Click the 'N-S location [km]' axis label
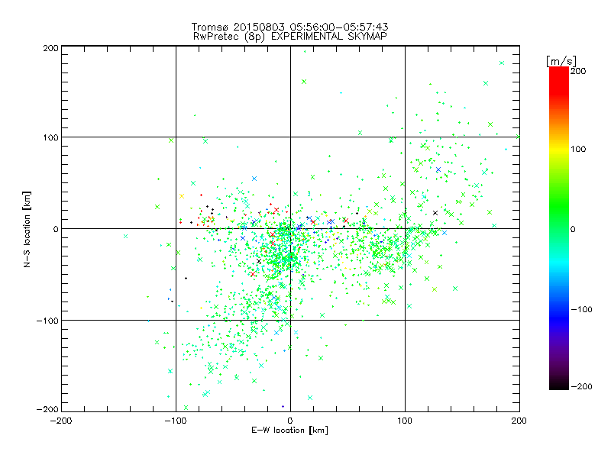The width and height of the screenshot is (611, 458). [x=27, y=229]
